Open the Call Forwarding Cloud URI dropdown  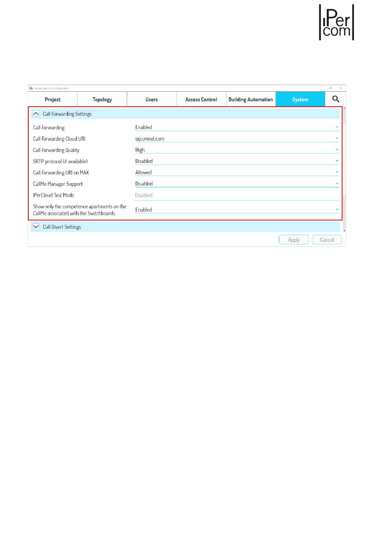tap(337, 139)
